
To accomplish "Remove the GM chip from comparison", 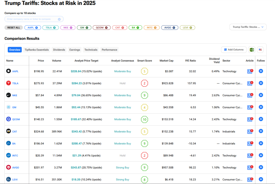I will click(87, 28).
